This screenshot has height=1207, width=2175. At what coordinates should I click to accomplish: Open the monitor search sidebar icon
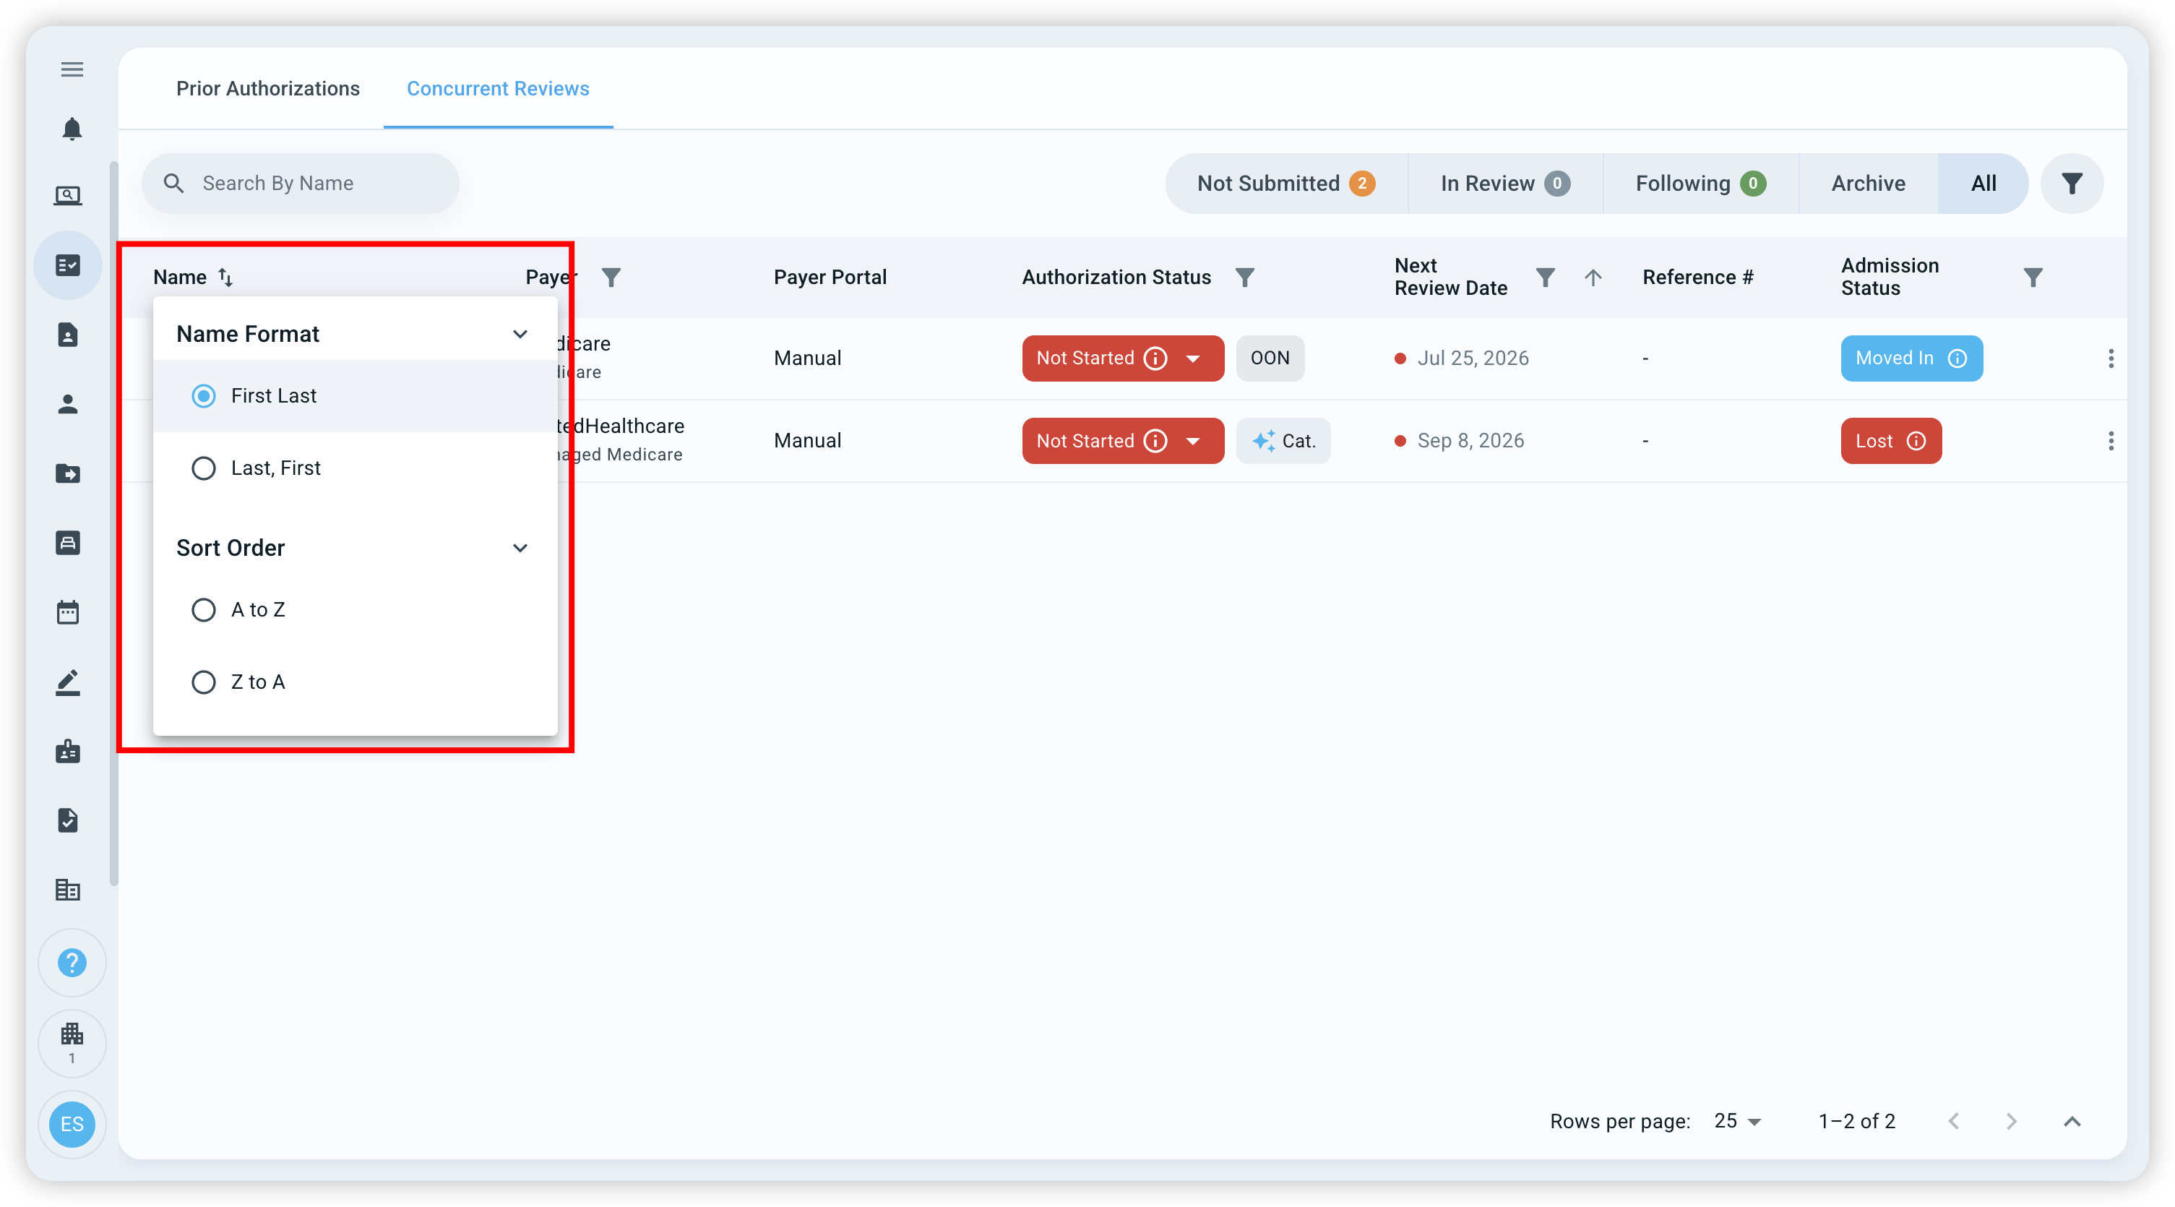click(69, 196)
